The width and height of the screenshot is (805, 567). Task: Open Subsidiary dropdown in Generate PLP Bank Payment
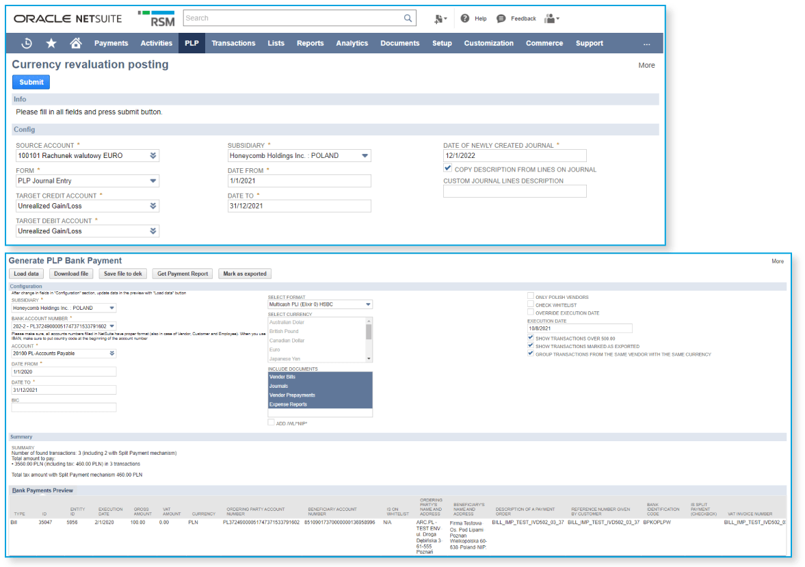coord(111,308)
